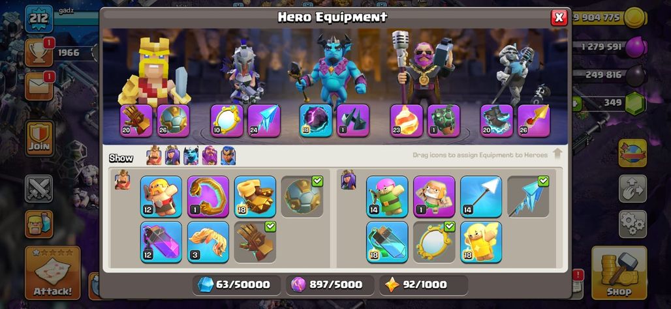Select the Giant Arrow equipment level 14
Viewport: 671px width, 309px height.
click(481, 197)
